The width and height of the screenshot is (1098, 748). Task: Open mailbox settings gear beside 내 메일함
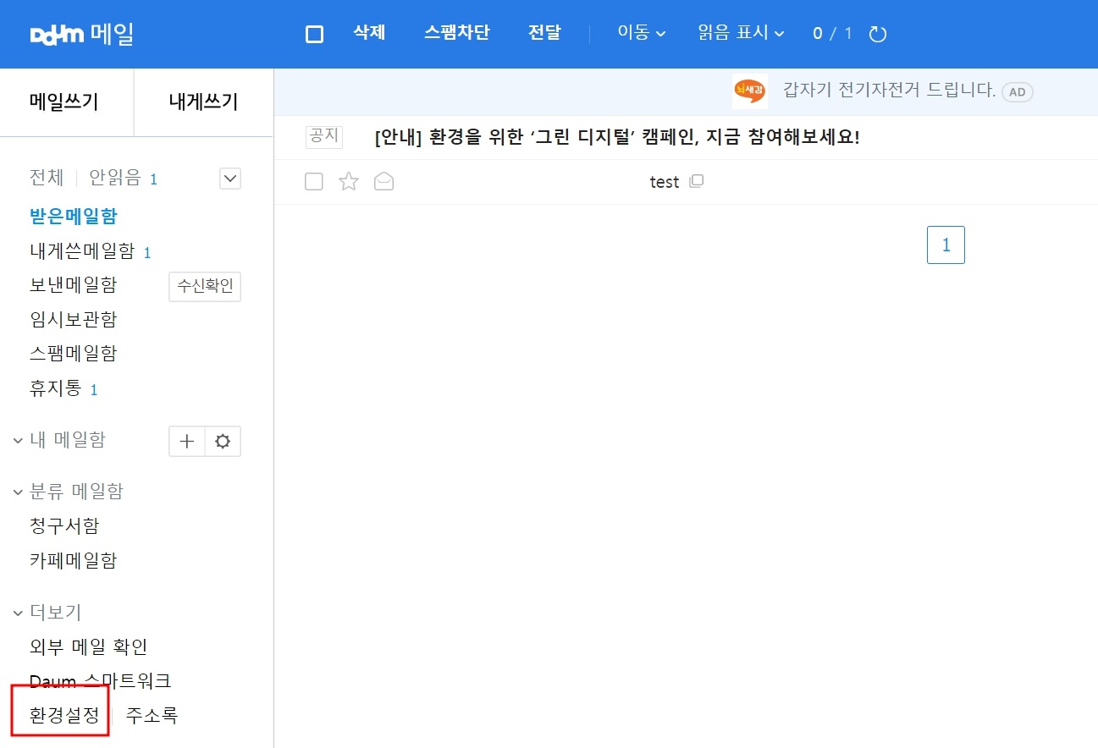(222, 441)
